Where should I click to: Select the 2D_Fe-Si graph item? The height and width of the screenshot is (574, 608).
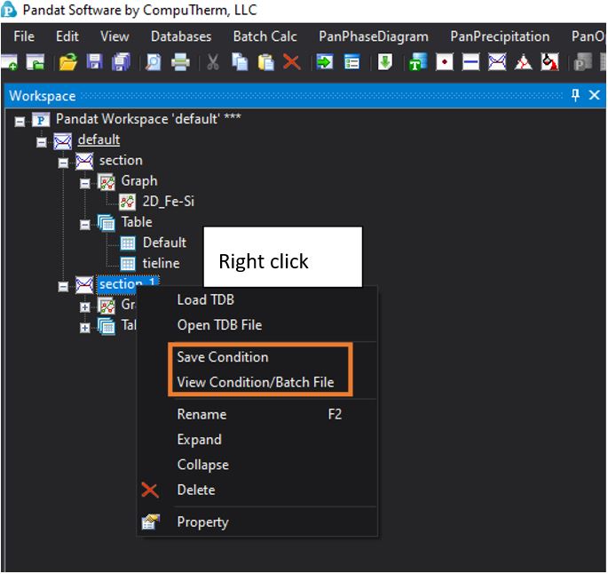(x=169, y=202)
